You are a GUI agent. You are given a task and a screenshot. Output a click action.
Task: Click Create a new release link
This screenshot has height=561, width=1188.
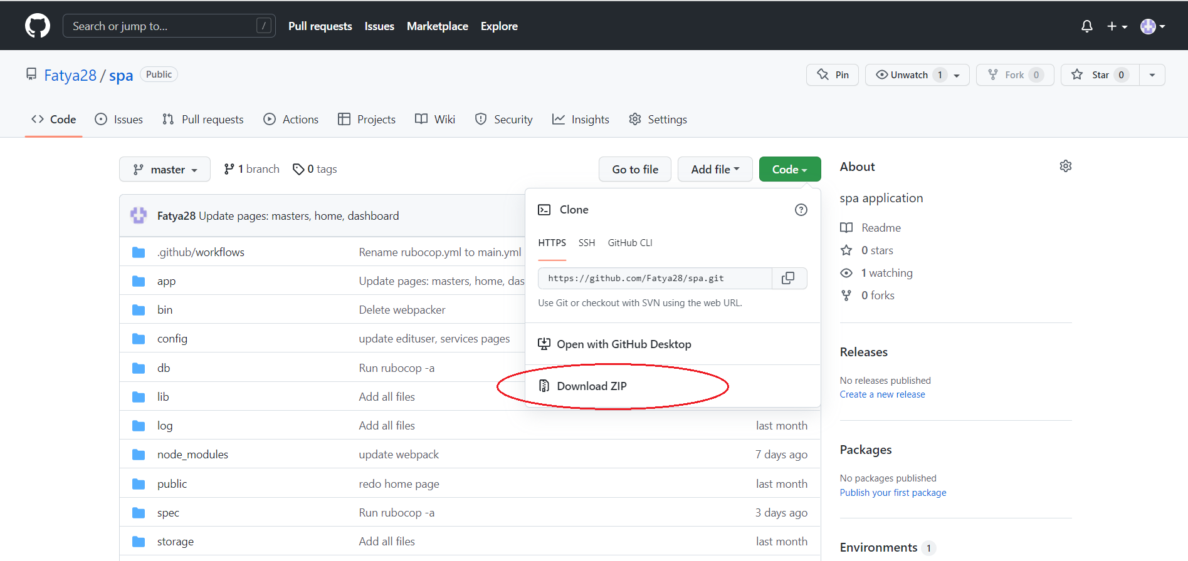(x=883, y=394)
